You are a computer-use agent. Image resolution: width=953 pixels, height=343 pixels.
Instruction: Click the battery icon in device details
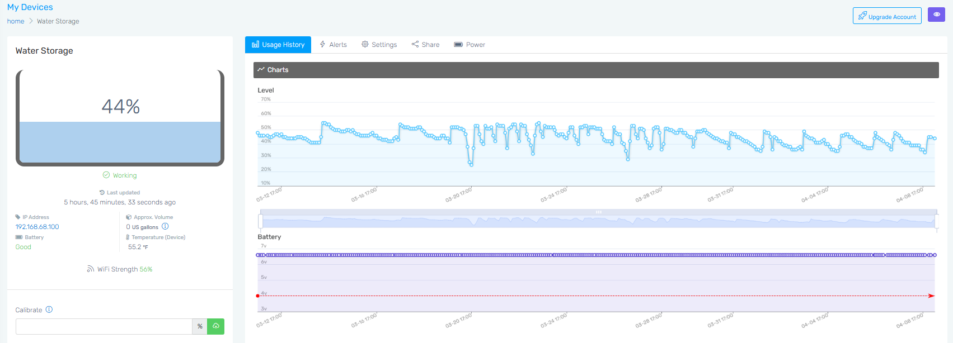[x=19, y=237]
